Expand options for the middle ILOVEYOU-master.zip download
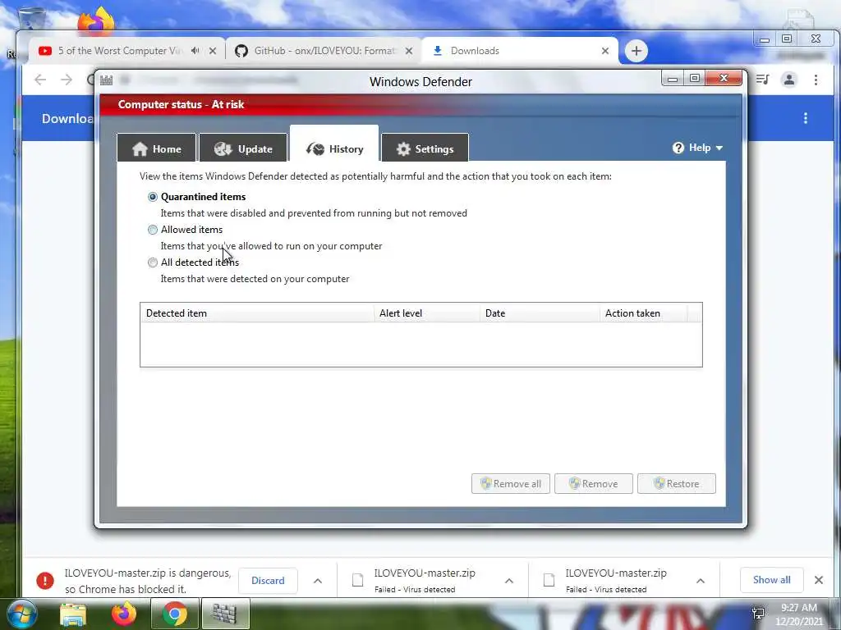Screen dimensions: 841x630 point(509,581)
